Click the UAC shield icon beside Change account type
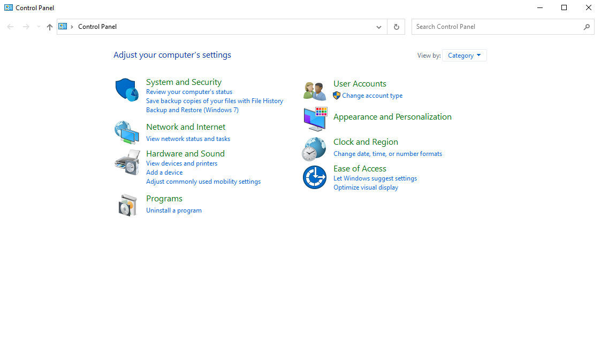 pos(337,96)
